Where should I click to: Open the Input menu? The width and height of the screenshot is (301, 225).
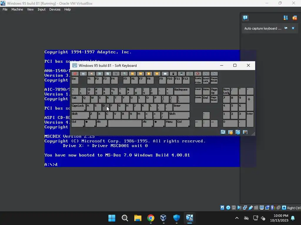41,9
